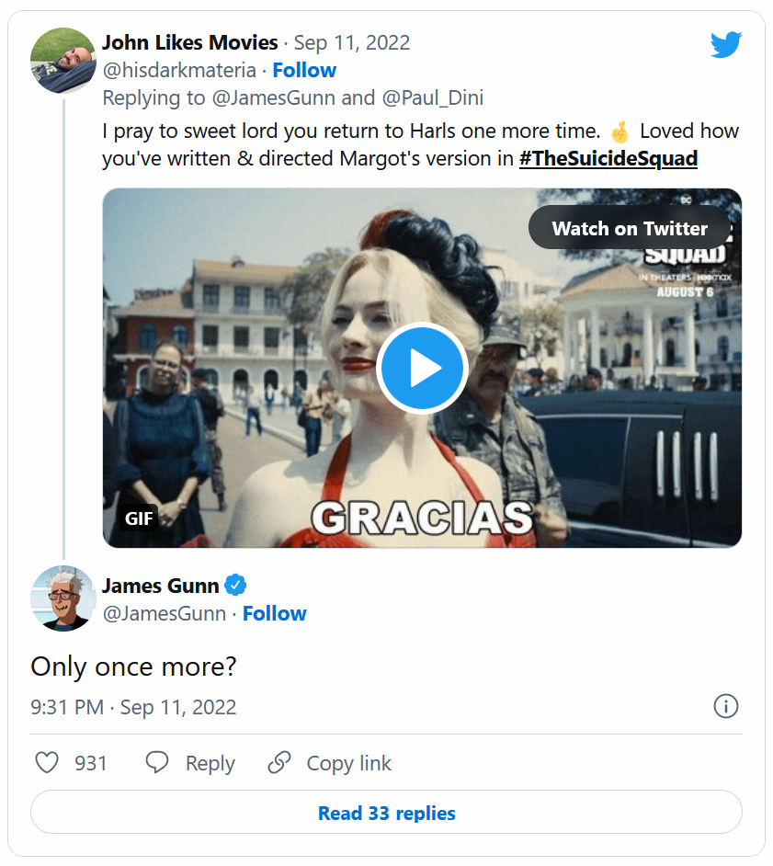Viewport: 773px width, 866px height.
Task: Open John Likes Movies display name
Action: point(189,42)
